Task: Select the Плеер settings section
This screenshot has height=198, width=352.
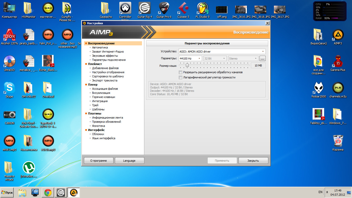Action: tap(93, 85)
